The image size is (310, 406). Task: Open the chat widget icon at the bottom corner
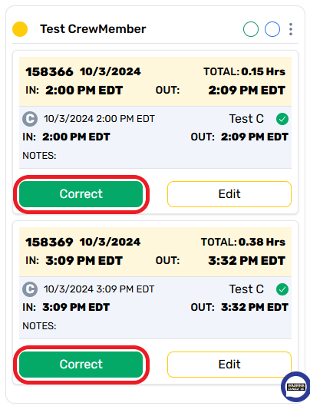[x=295, y=387]
